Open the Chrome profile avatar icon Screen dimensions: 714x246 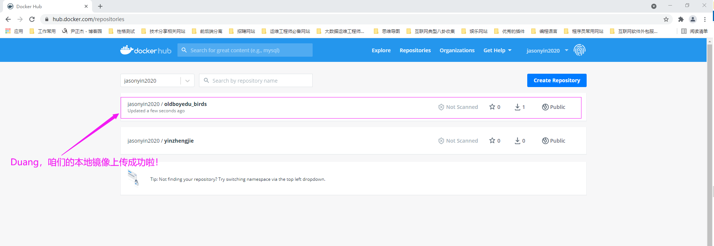[692, 19]
